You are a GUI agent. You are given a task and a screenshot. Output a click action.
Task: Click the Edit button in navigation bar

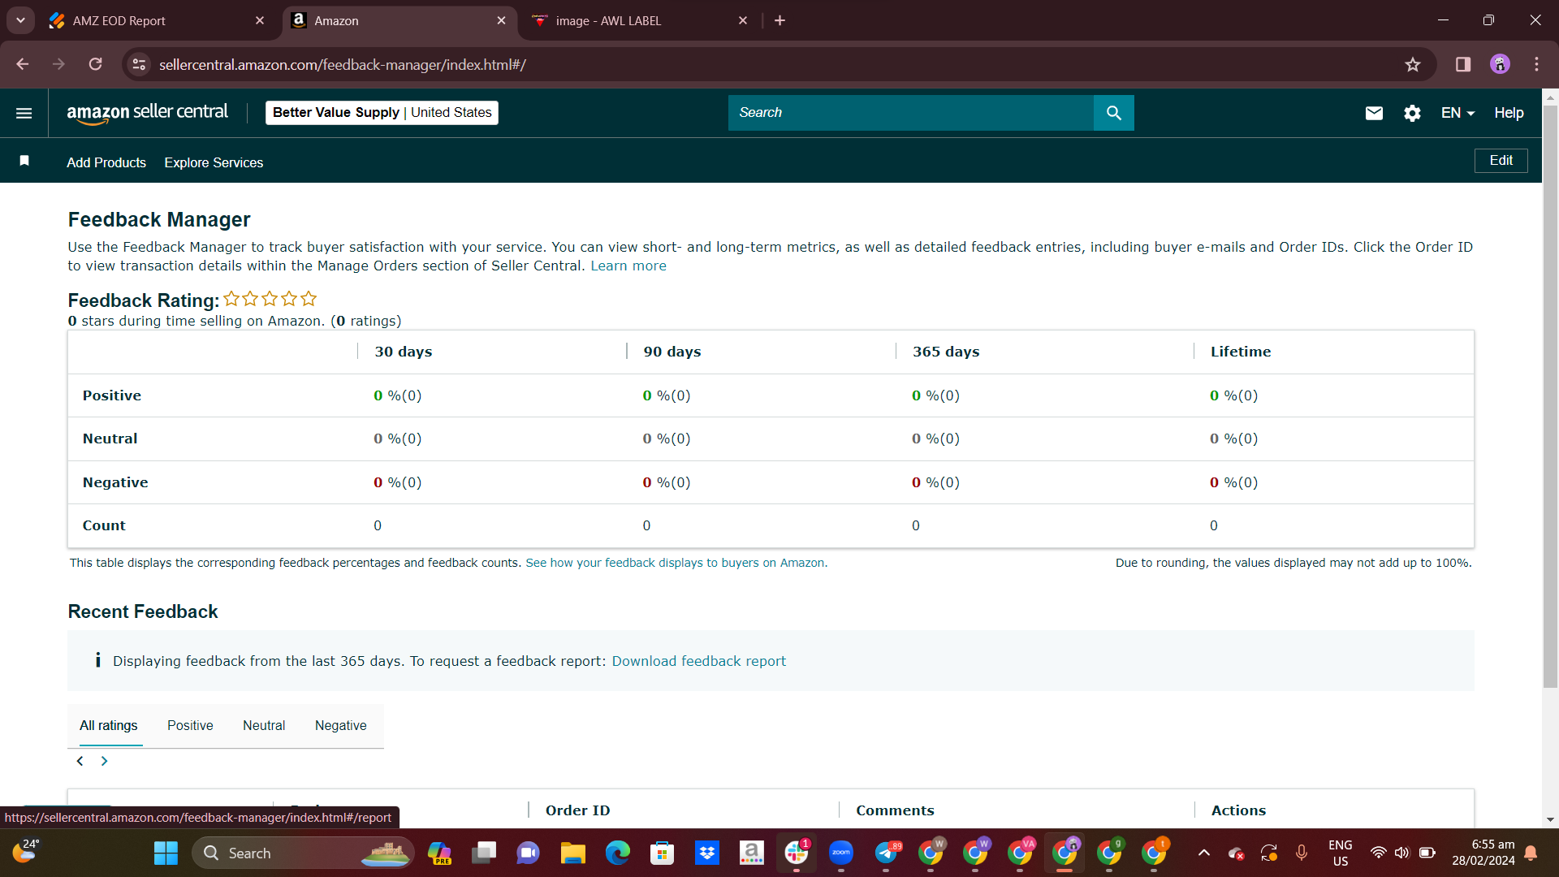click(1501, 161)
